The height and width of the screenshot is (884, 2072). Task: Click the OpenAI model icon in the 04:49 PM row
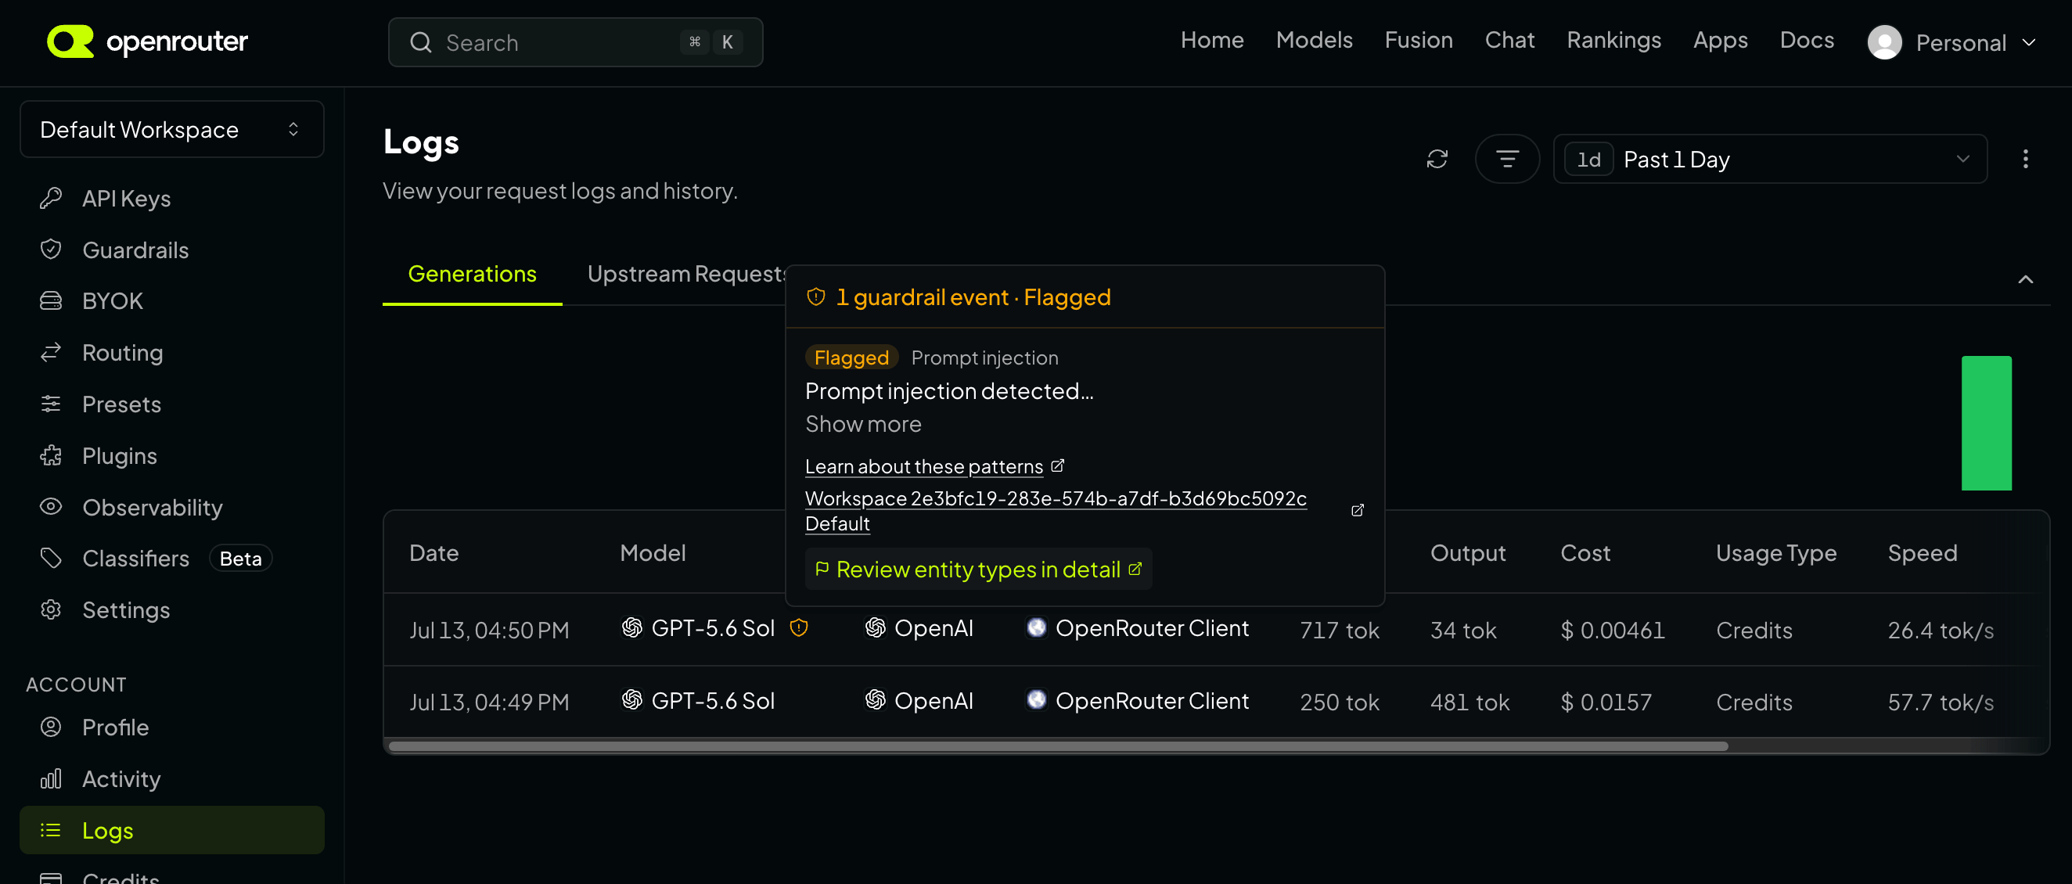[x=632, y=700]
